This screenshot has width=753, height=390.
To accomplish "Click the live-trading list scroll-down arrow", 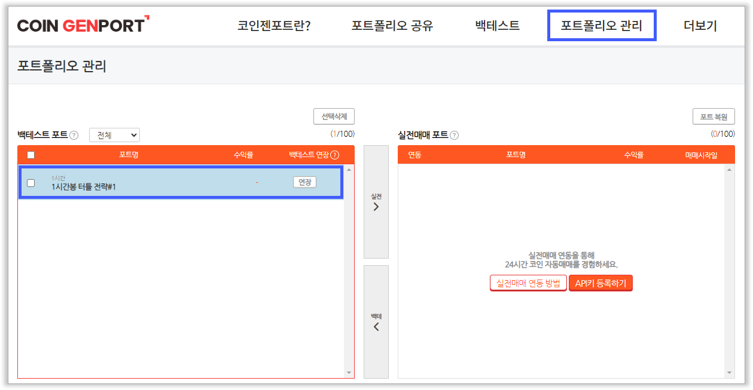I will [729, 373].
